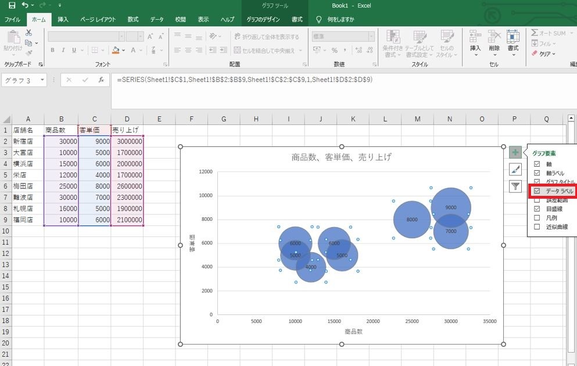
Task: Toggle the 軸ラベル checkbox
Action: (x=537, y=173)
